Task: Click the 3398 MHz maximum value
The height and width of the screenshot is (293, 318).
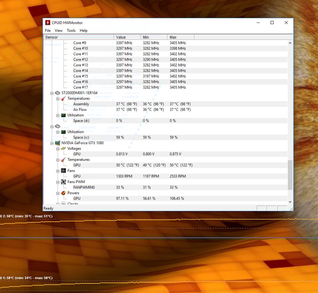Action: coord(178,48)
